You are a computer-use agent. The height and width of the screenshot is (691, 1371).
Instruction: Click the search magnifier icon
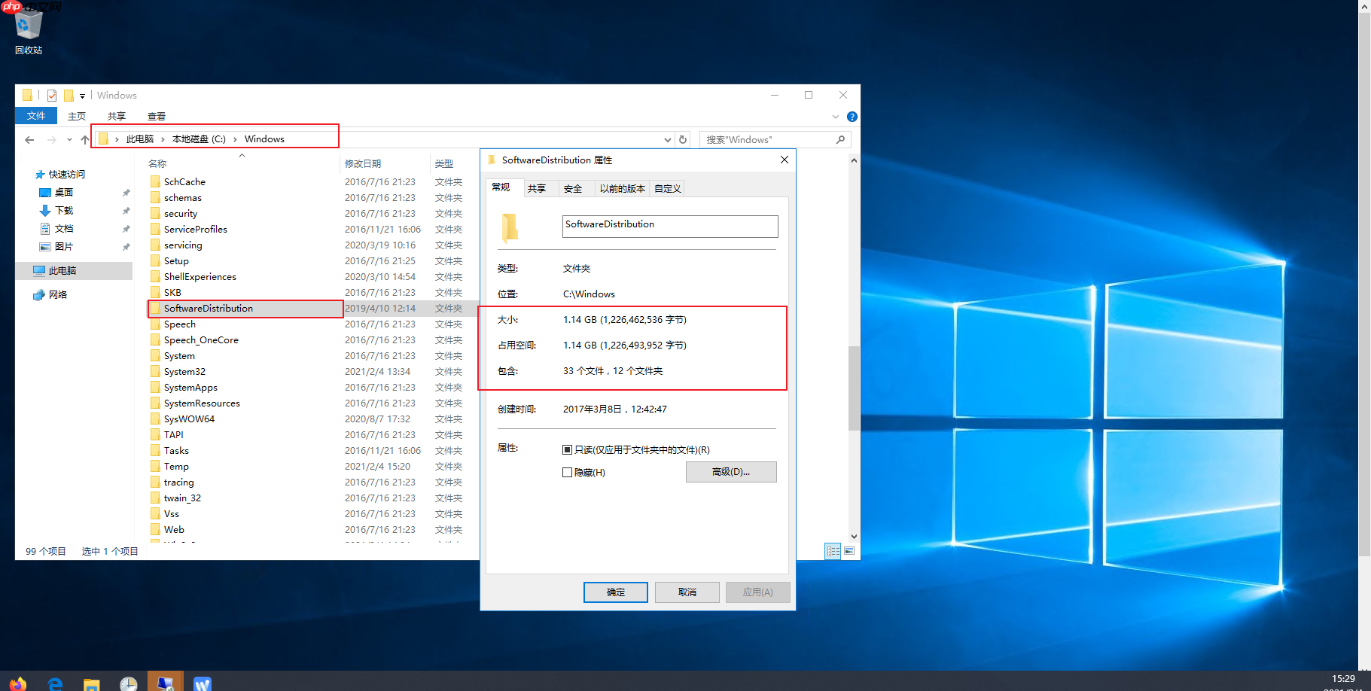841,139
